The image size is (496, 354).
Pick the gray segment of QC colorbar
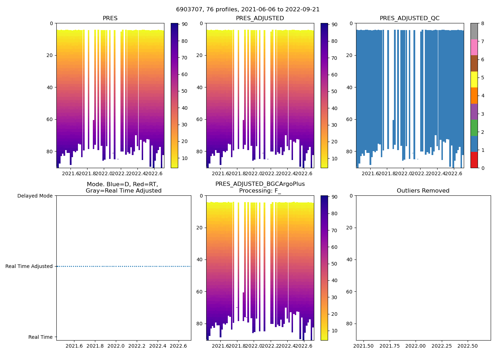(474, 31)
